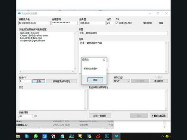Focus the send interval seconds field
Image resolution: width=187 pixels, height=140 pixels.
pos(26,116)
